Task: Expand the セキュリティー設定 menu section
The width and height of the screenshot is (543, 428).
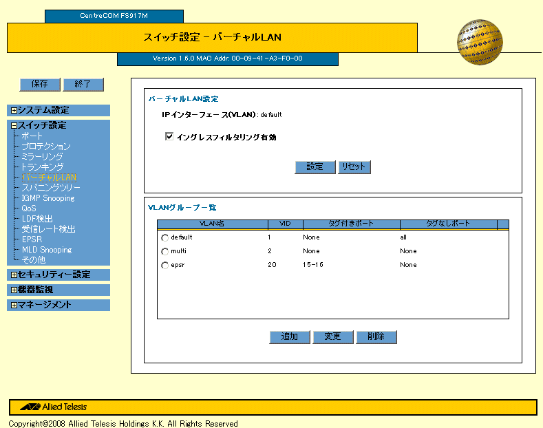Action: pyautogui.click(x=14, y=275)
